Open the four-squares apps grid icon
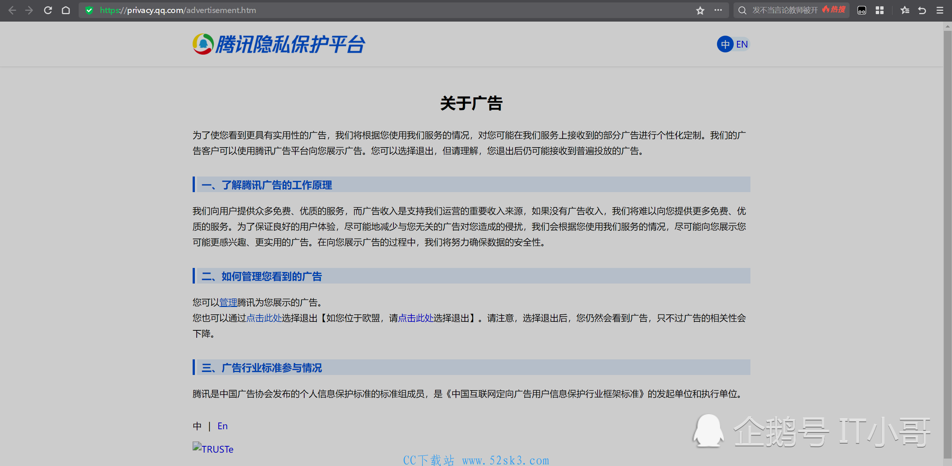This screenshot has width=952, height=466. (x=879, y=10)
